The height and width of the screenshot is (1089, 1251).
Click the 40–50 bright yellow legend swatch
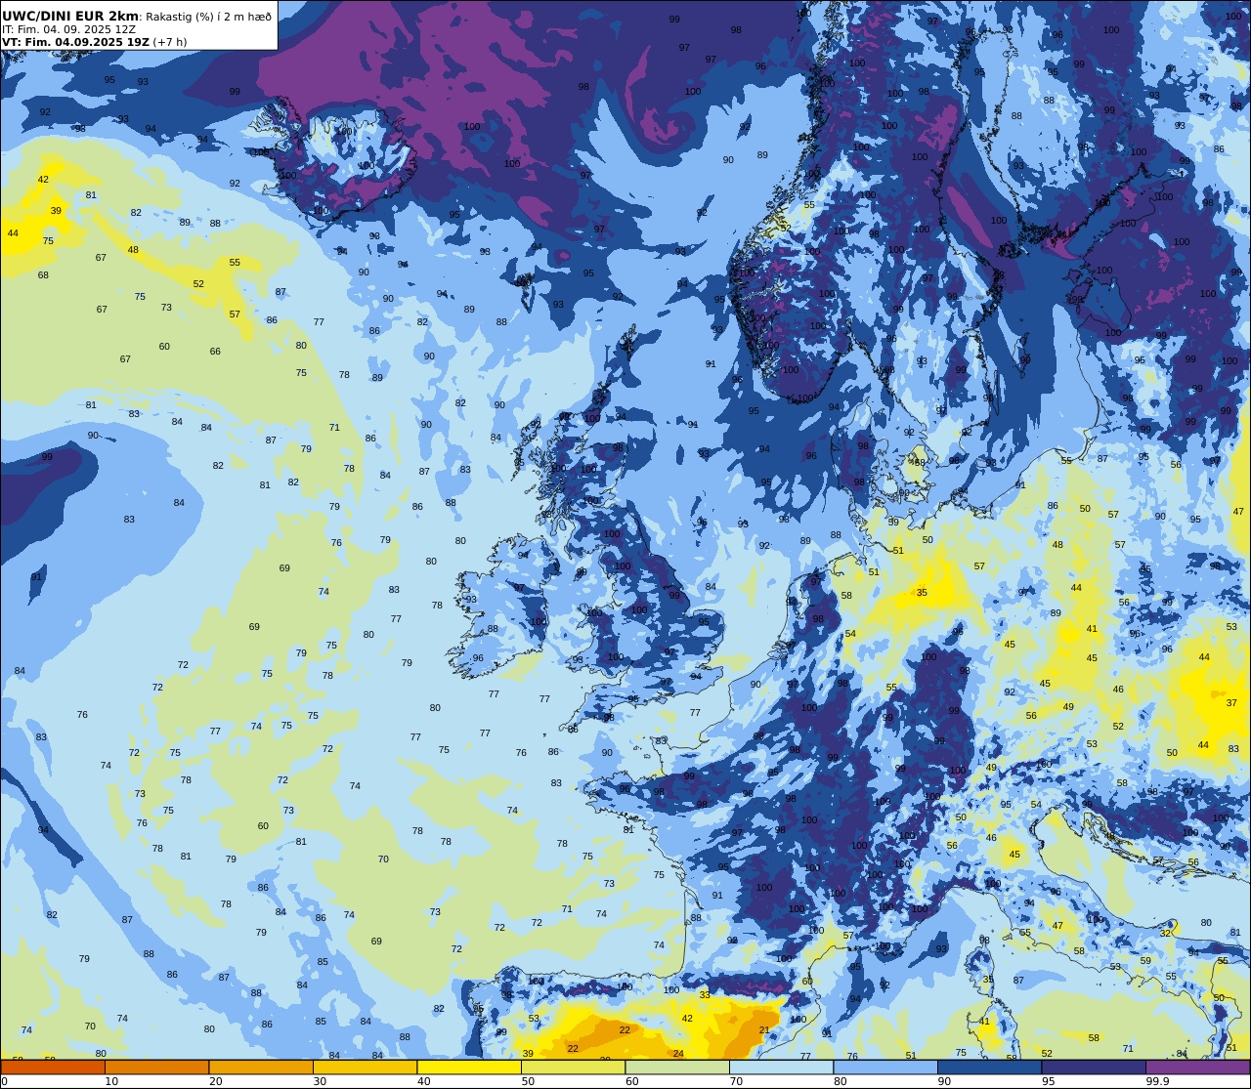[x=468, y=1067]
